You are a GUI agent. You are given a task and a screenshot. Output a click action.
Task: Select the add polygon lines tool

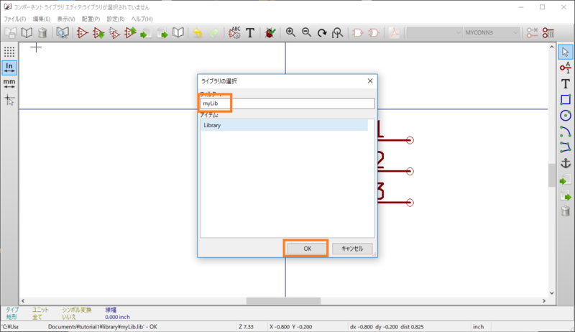click(566, 147)
